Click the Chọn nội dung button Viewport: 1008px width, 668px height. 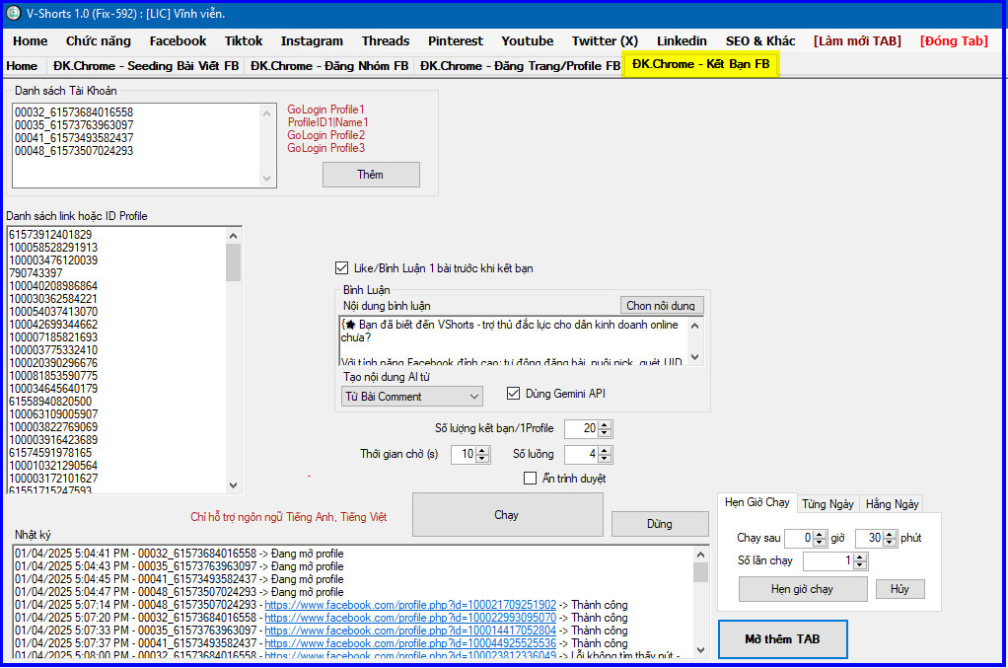661,306
